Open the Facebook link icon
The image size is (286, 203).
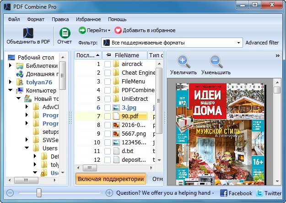click(x=224, y=193)
